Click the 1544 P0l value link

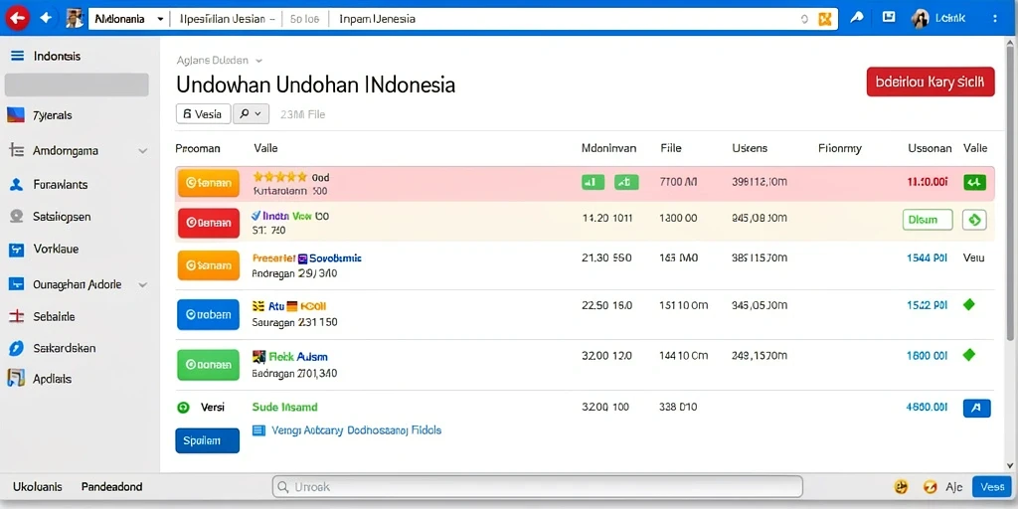coord(927,257)
